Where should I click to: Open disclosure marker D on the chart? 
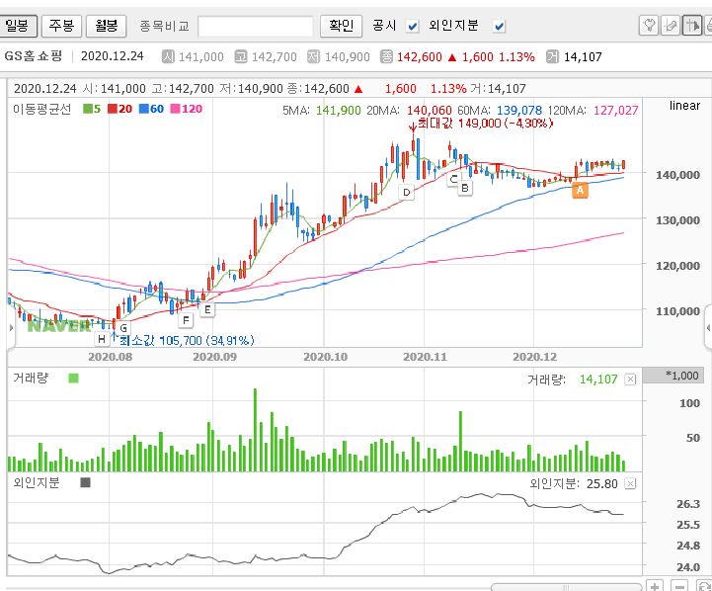coord(407,192)
